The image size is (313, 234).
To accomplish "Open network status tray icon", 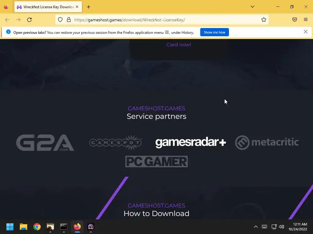I will pyautogui.click(x=274, y=227).
